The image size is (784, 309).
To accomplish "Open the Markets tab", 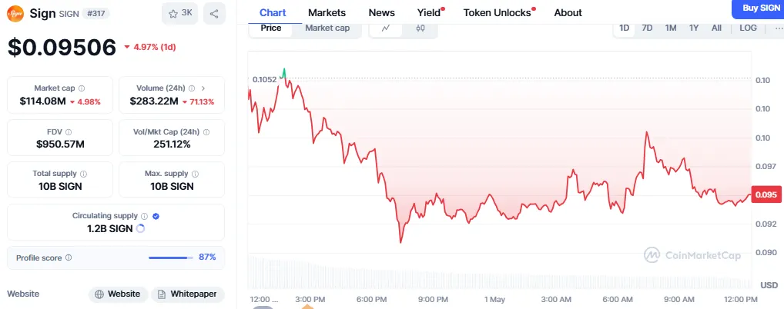I will pos(327,12).
